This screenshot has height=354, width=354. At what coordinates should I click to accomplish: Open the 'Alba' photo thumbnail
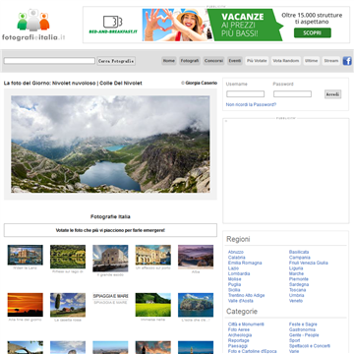tap(196, 257)
